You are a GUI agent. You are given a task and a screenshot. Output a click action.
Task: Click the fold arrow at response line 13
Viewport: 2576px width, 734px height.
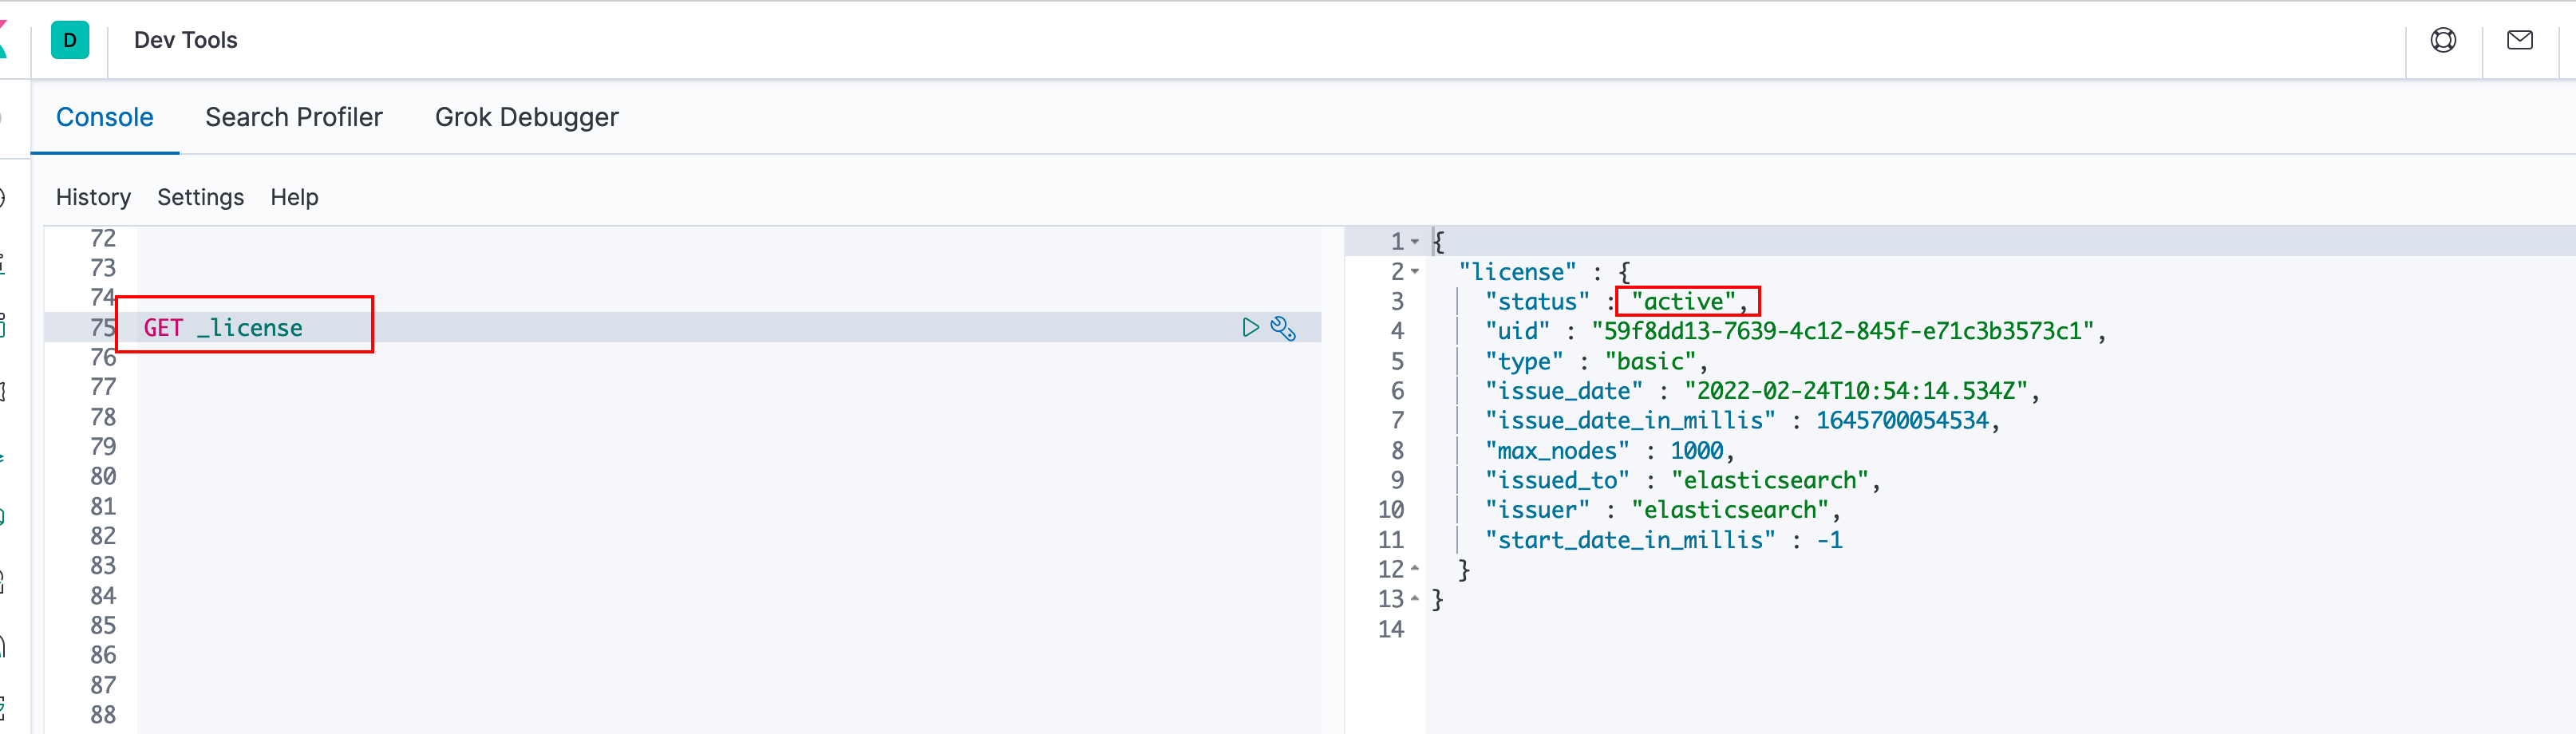pyautogui.click(x=1415, y=599)
